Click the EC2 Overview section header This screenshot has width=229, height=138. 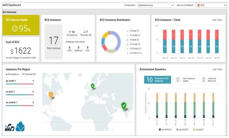pos(9,12)
